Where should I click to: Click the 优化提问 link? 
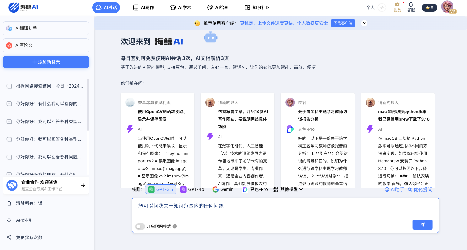420,190
